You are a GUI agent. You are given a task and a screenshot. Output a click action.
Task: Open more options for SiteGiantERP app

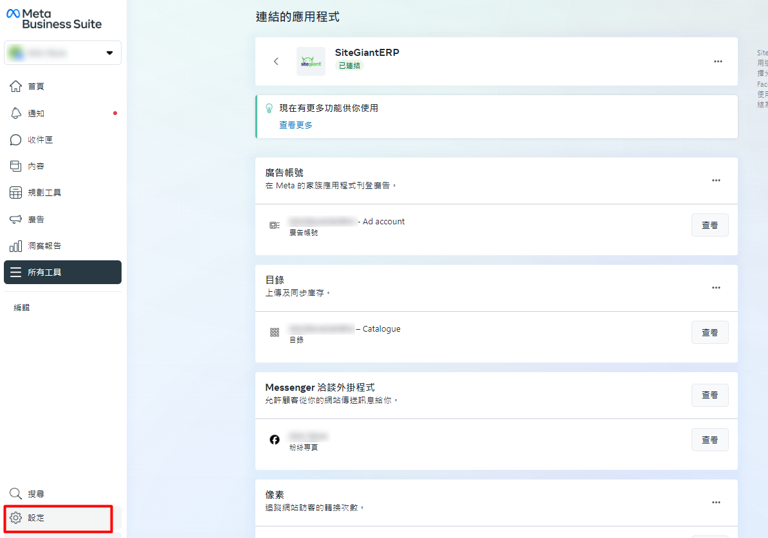(718, 62)
